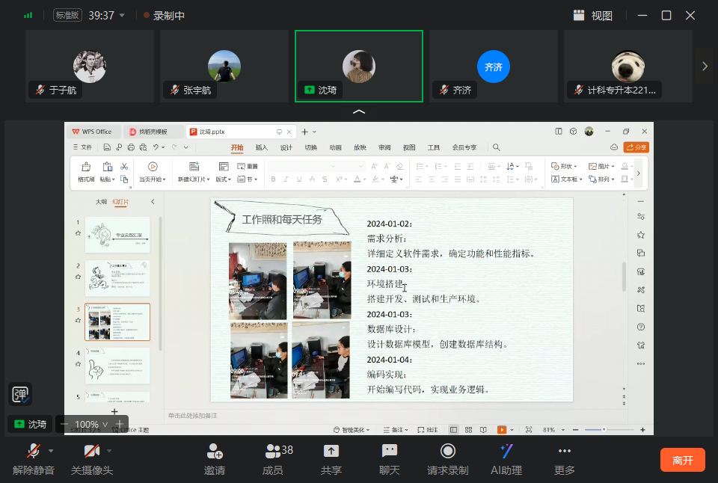
Task: Open the AI助理 assistant
Action: [506, 452]
